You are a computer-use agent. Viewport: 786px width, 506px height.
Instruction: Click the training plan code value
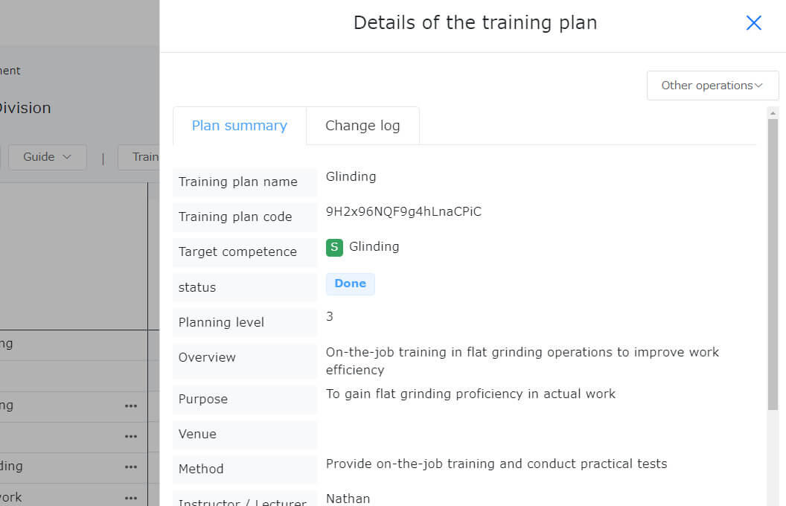[x=403, y=212]
